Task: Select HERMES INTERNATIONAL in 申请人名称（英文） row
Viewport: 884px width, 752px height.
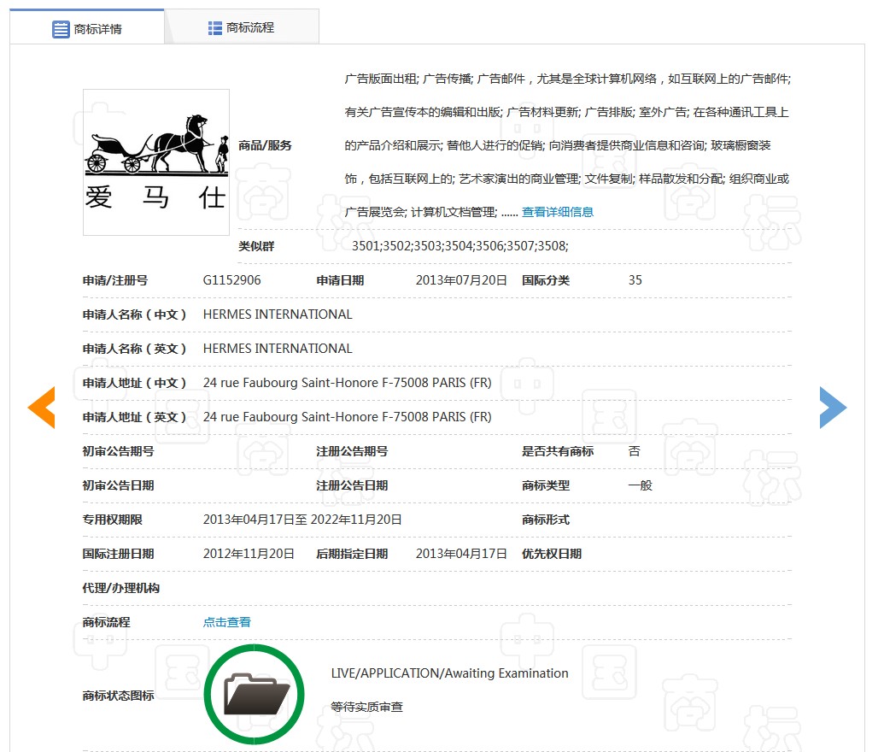Action: click(278, 349)
